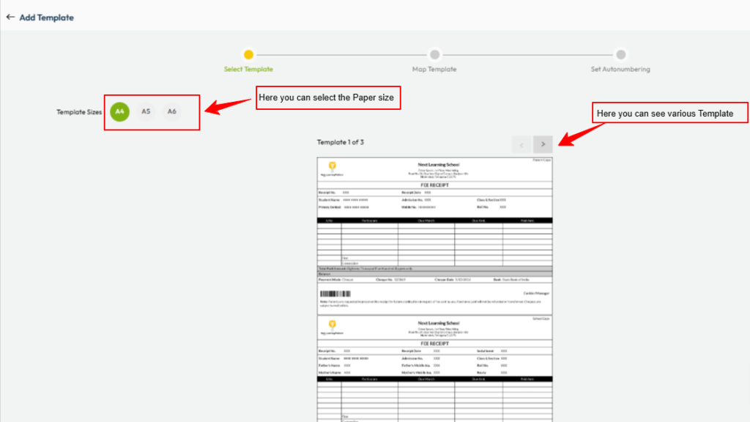
Task: Click the school logo in the second receipt
Action: tap(333, 323)
